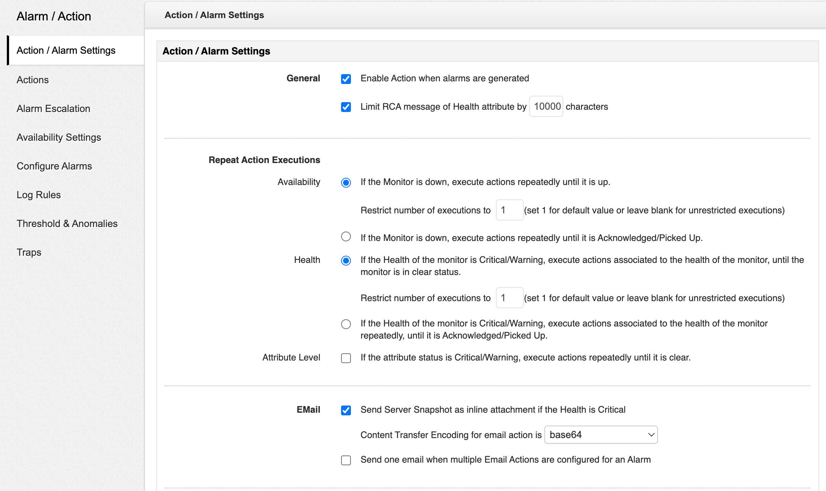
Task: Select Action / Alarm Settings sidebar item
Action: point(66,50)
